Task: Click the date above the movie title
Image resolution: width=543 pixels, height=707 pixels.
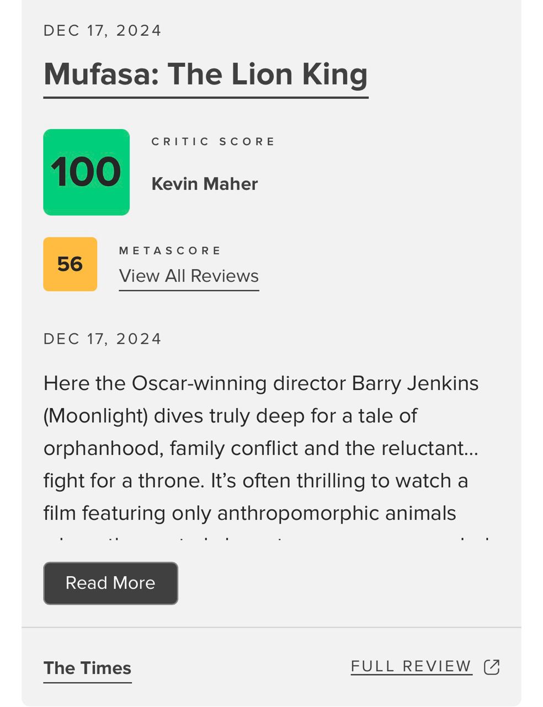Action: (x=103, y=30)
